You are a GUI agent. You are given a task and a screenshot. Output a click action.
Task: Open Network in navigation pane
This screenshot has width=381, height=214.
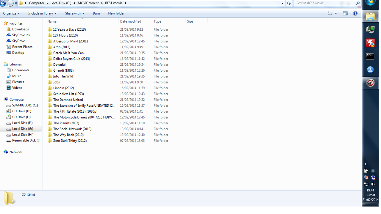point(15,152)
